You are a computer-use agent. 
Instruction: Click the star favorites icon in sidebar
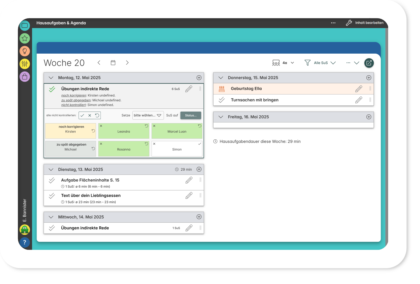[25, 38]
